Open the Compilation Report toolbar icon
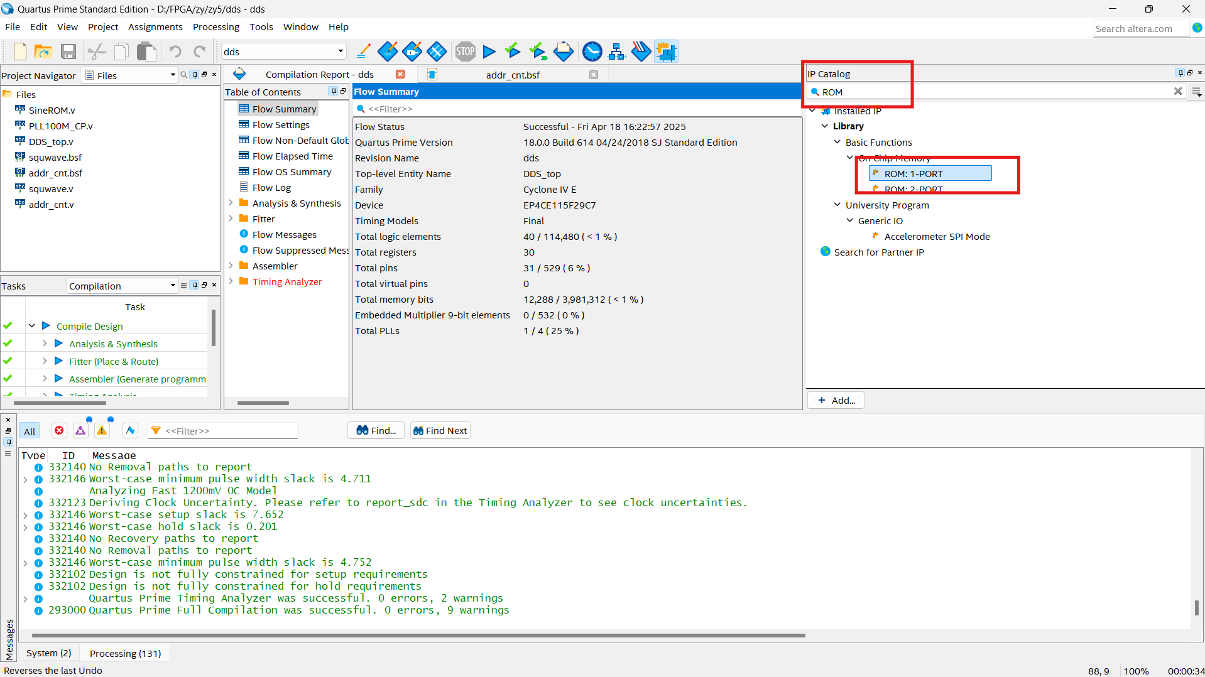The image size is (1205, 677). [x=564, y=51]
